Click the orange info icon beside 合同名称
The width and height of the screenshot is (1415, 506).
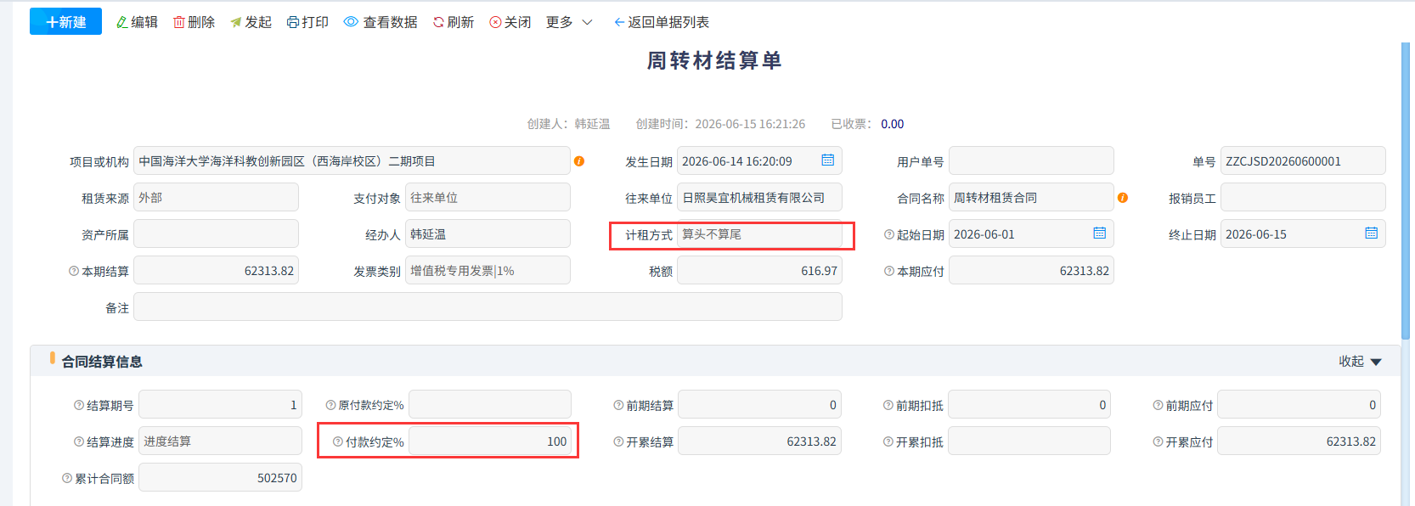point(1123,198)
